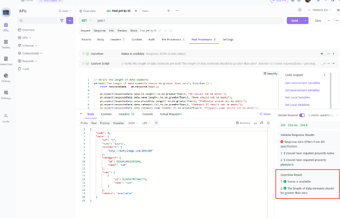Viewport: 340px width, 218px height.
Task: Click the Share response button
Action: 265,114
